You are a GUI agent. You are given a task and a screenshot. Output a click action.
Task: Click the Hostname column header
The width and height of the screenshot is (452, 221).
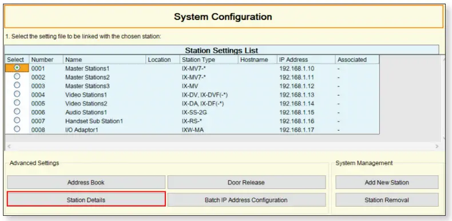point(257,60)
